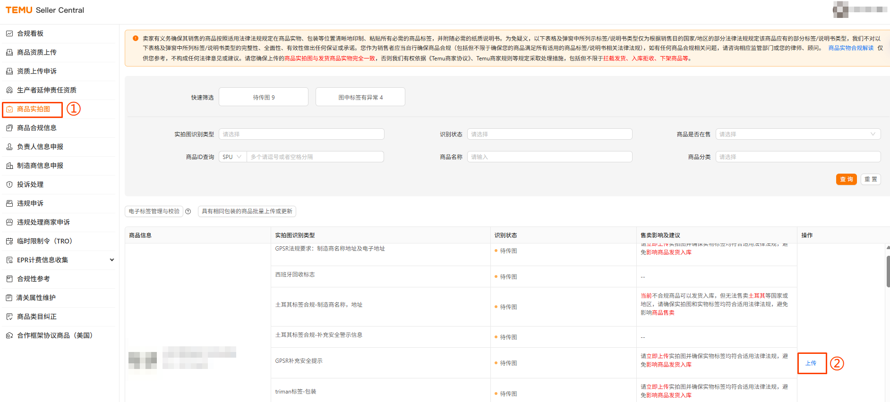Viewport: 890px width, 402px height.
Task: Click the 商品资质上传 sidebar icon
Action: (9, 52)
